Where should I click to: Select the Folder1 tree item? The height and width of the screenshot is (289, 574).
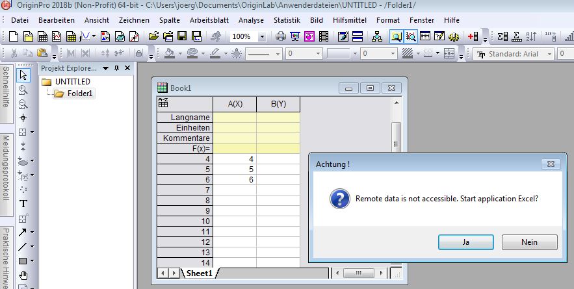coord(74,94)
